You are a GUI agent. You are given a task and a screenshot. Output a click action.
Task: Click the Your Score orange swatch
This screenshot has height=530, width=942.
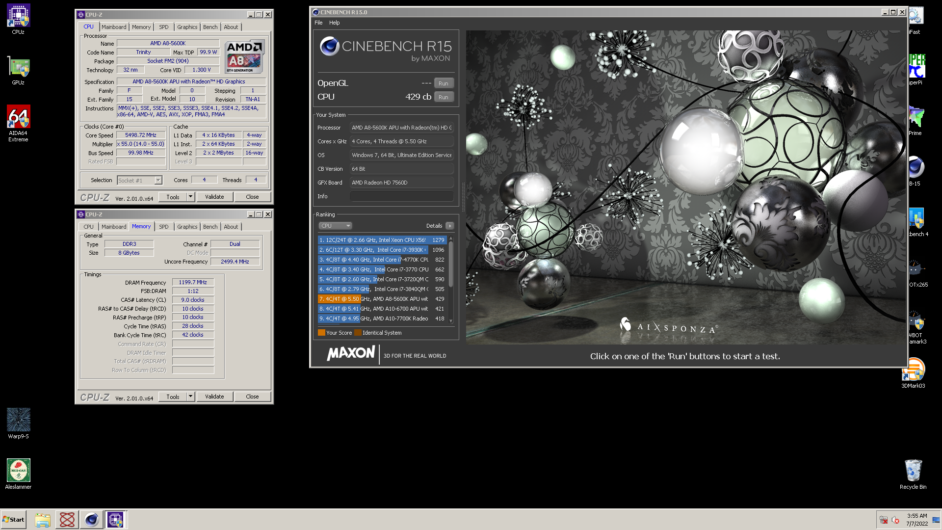[x=321, y=333]
